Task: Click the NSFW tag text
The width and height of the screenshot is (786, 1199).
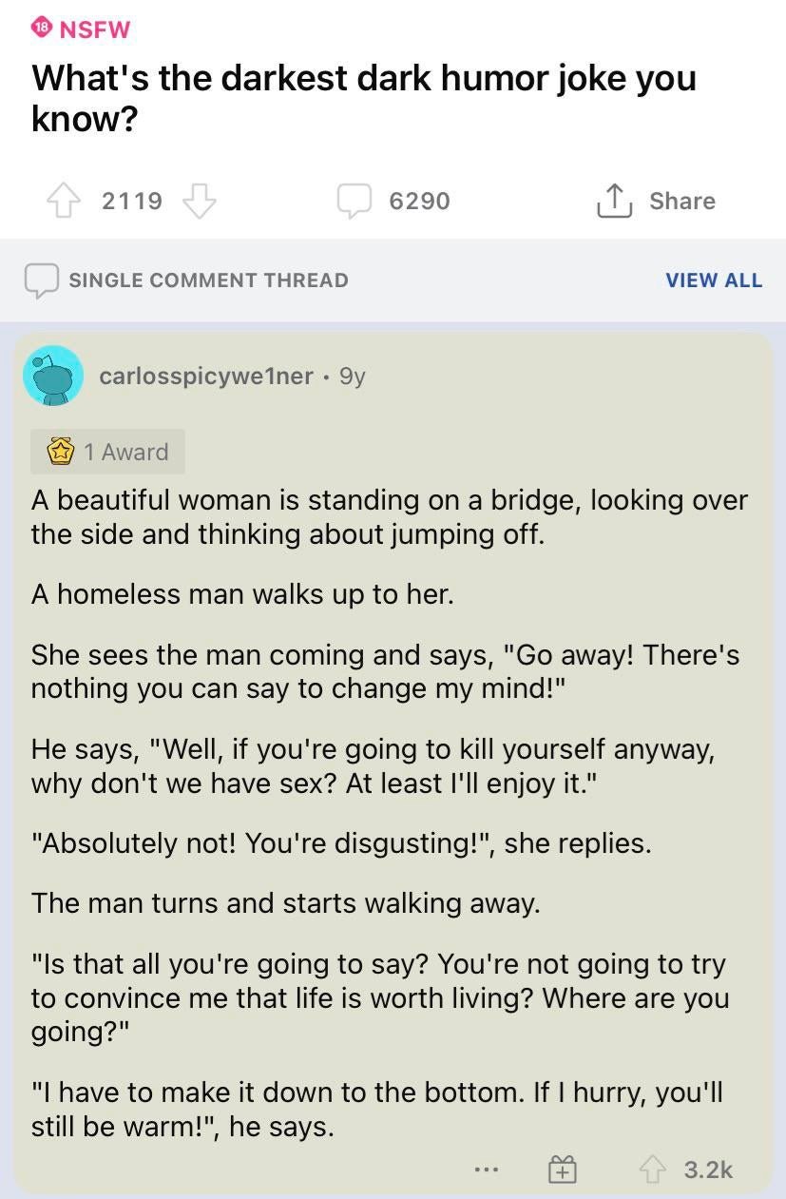Action: (94, 29)
